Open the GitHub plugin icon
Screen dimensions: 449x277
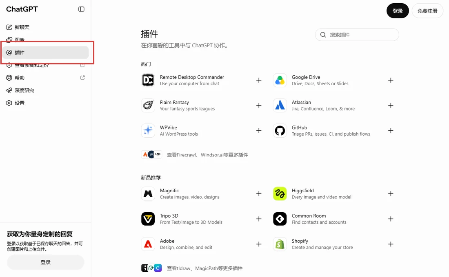(280, 130)
